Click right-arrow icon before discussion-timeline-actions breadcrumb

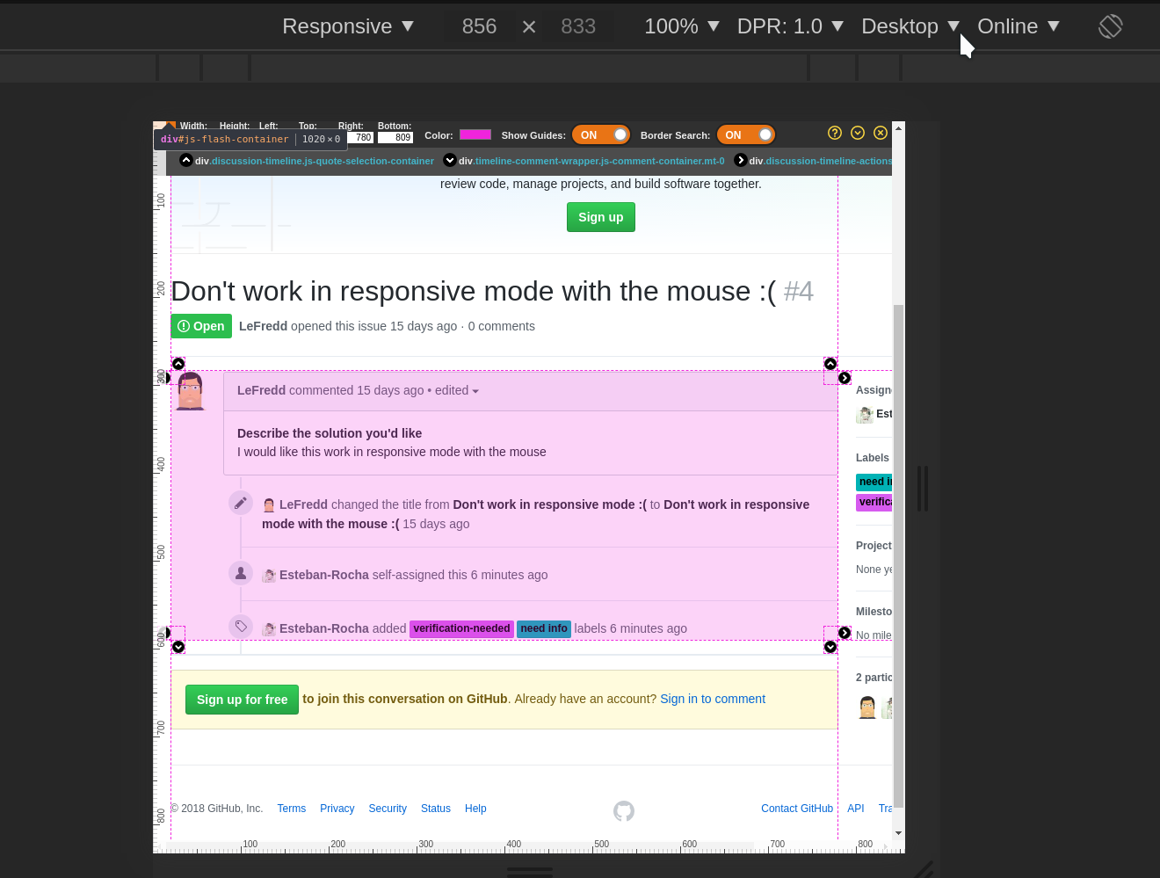click(741, 160)
